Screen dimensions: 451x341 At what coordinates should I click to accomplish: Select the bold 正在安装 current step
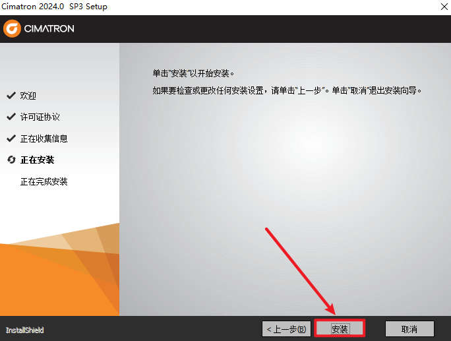[37, 160]
